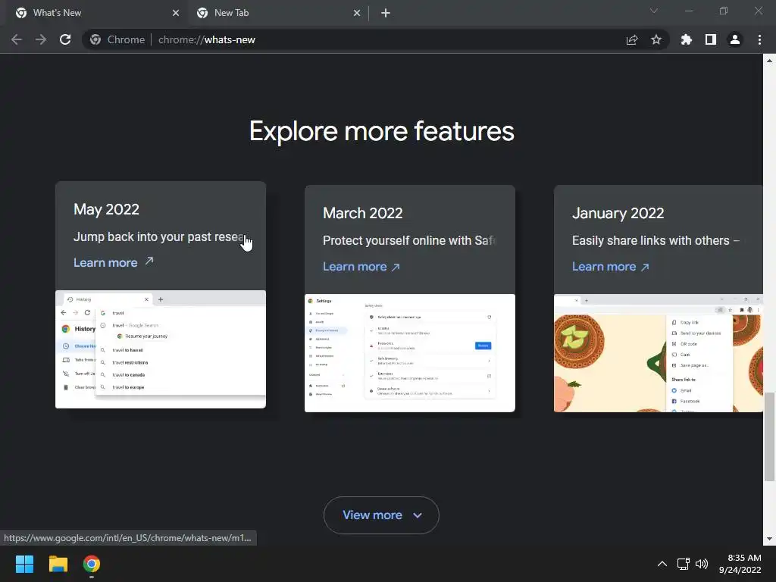Open the Windows Start menu

point(24,564)
